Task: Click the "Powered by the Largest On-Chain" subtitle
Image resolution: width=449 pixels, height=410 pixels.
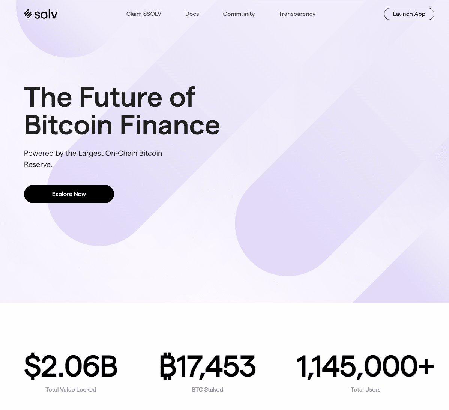Action: click(93, 154)
